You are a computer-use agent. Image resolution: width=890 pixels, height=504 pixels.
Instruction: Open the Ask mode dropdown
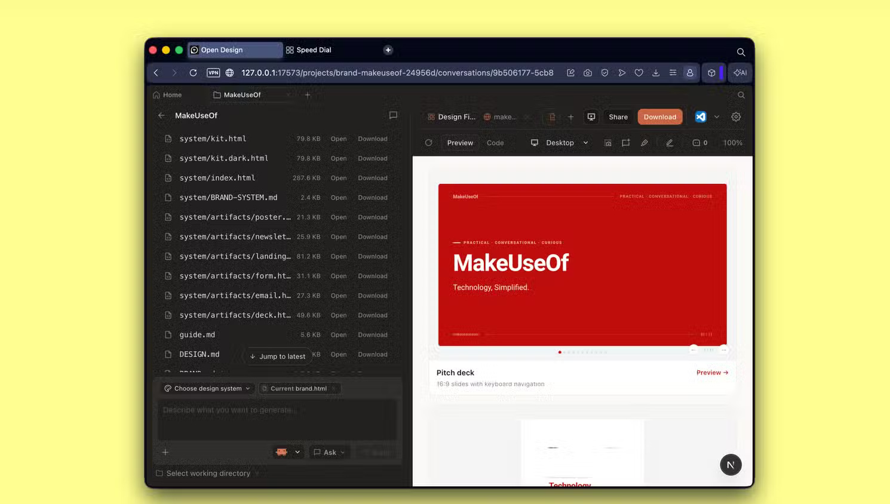329,452
